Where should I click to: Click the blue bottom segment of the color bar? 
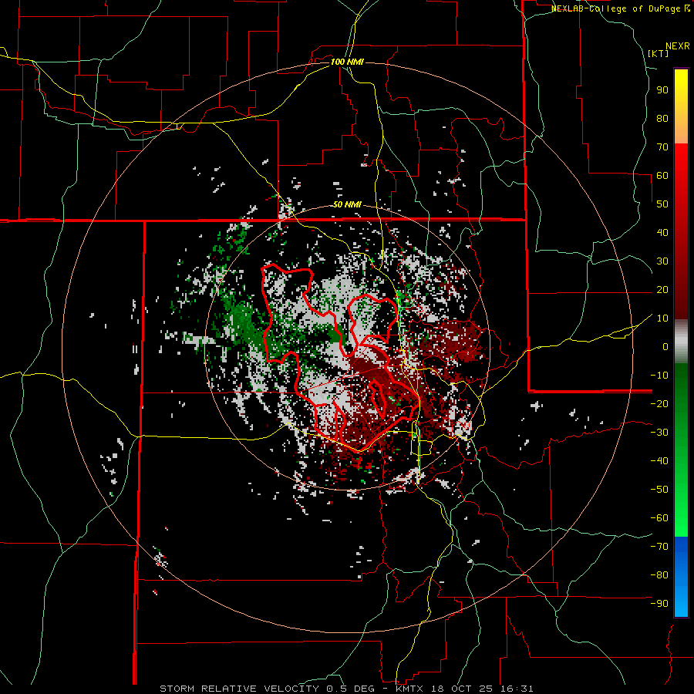point(681,577)
